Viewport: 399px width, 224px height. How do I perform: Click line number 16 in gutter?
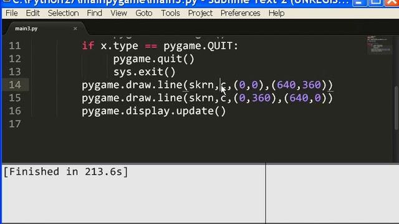[15, 111]
